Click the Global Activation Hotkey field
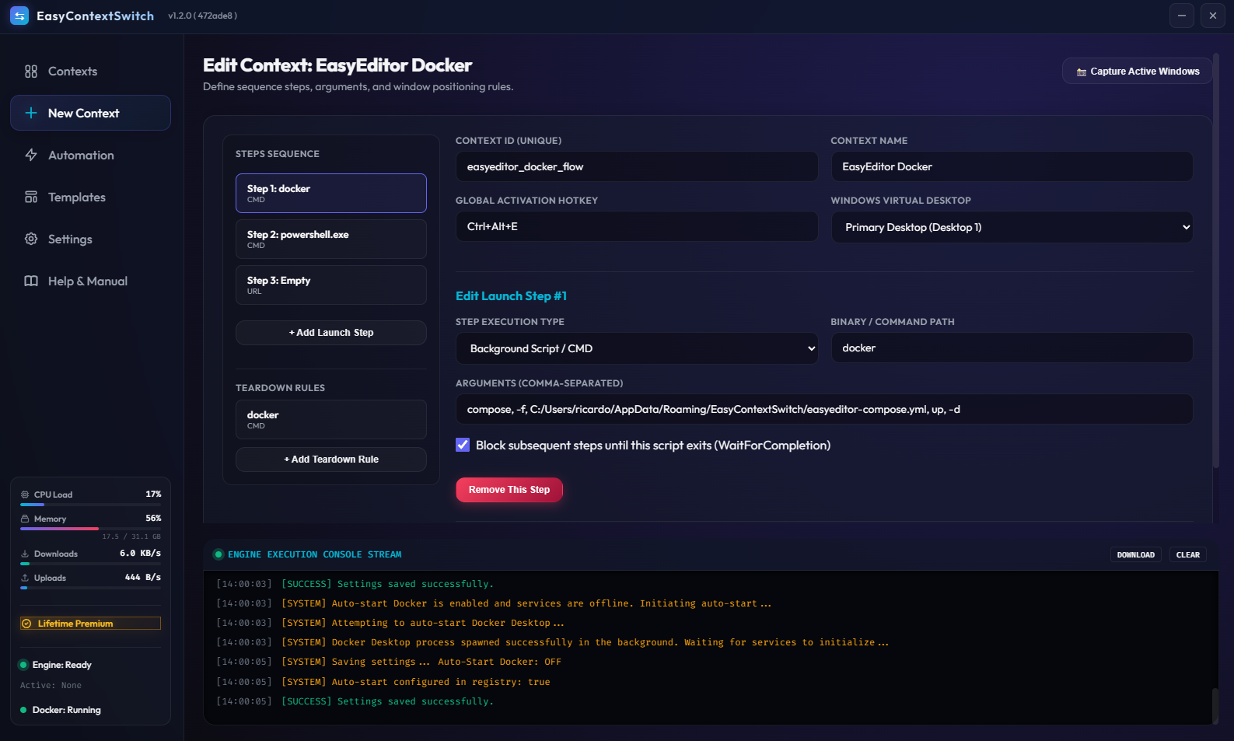 pos(637,226)
